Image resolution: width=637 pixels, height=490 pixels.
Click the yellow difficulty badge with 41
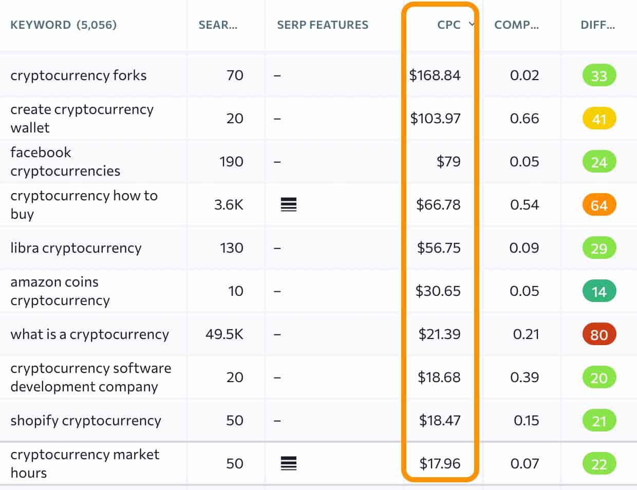click(598, 118)
